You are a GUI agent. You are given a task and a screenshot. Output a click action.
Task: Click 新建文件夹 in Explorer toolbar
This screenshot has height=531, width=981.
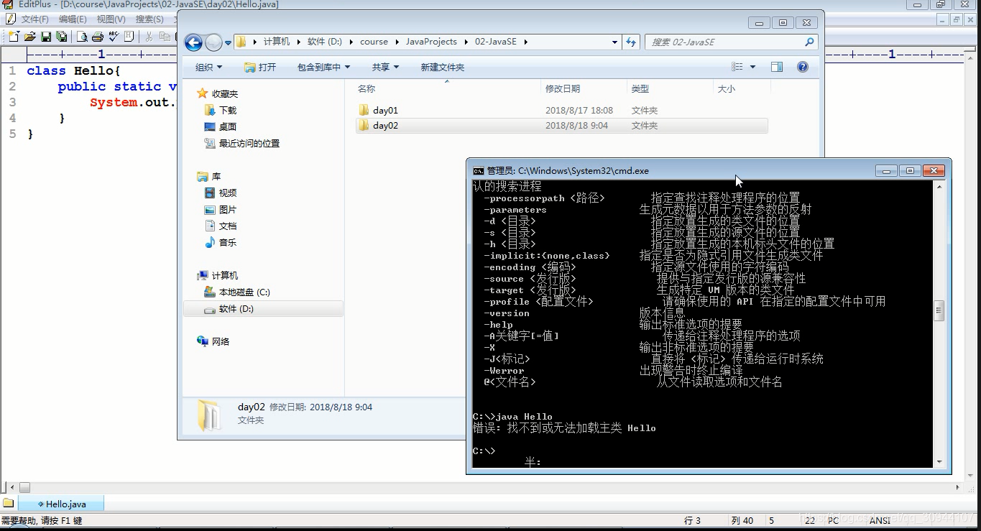tap(442, 67)
